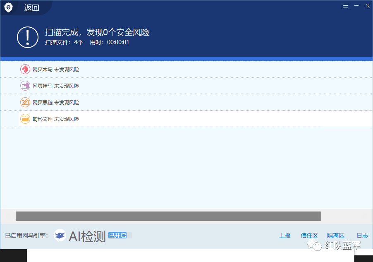Select the 网页挂马 未发现风险 row
The width and height of the screenshot is (373, 262).
click(186, 86)
